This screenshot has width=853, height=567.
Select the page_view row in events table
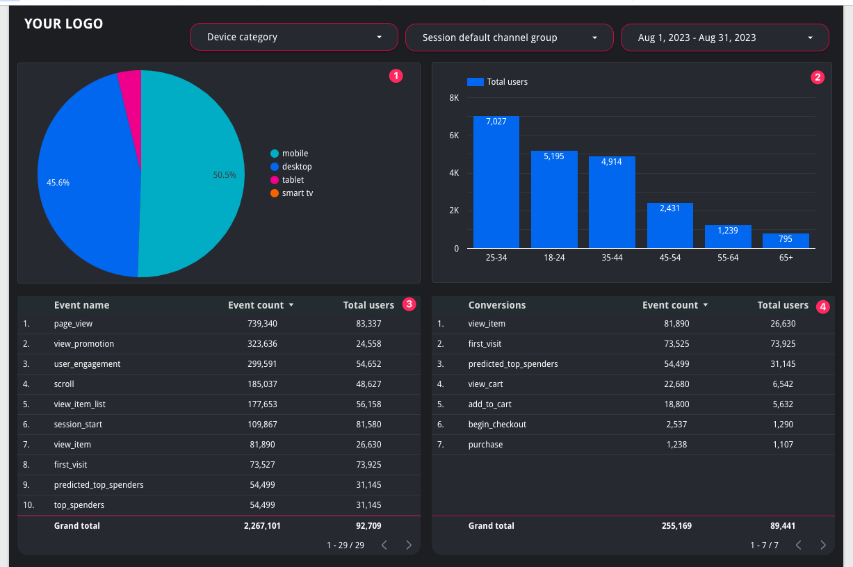pos(219,324)
